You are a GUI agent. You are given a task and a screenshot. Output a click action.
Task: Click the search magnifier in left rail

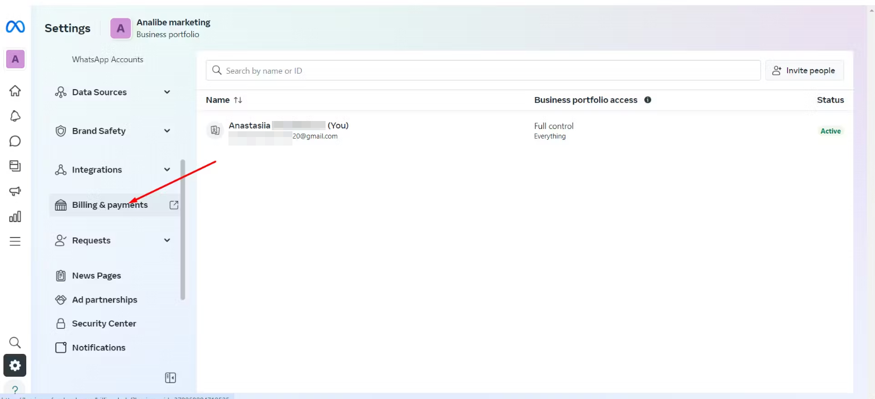[15, 342]
